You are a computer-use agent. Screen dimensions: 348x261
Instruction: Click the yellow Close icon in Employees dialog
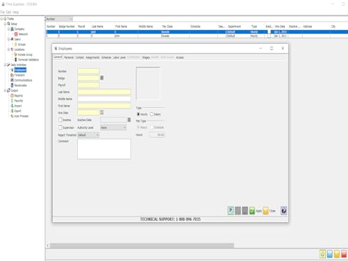266,211
